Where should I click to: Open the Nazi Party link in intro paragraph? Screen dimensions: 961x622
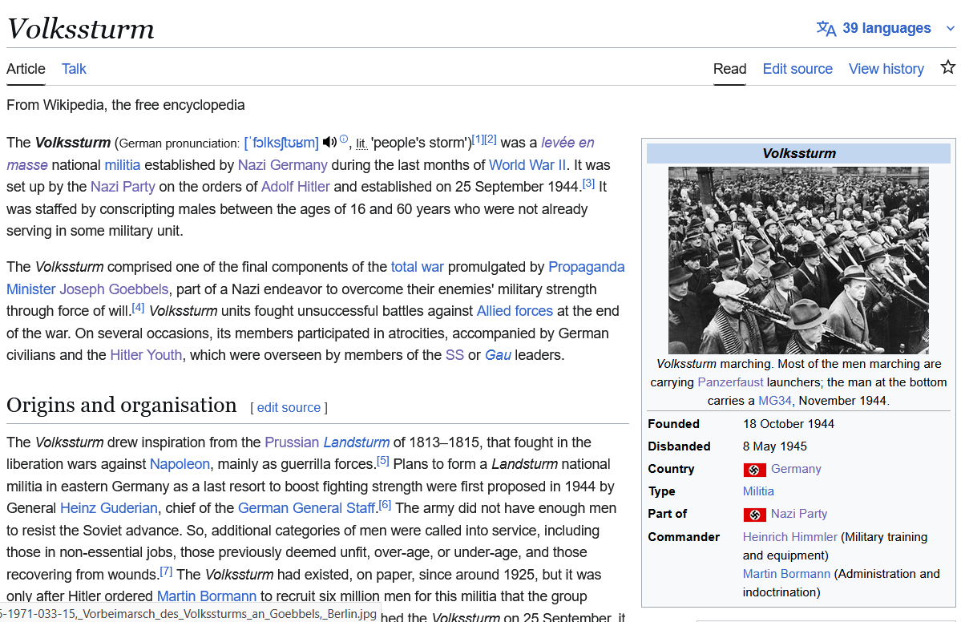(123, 187)
